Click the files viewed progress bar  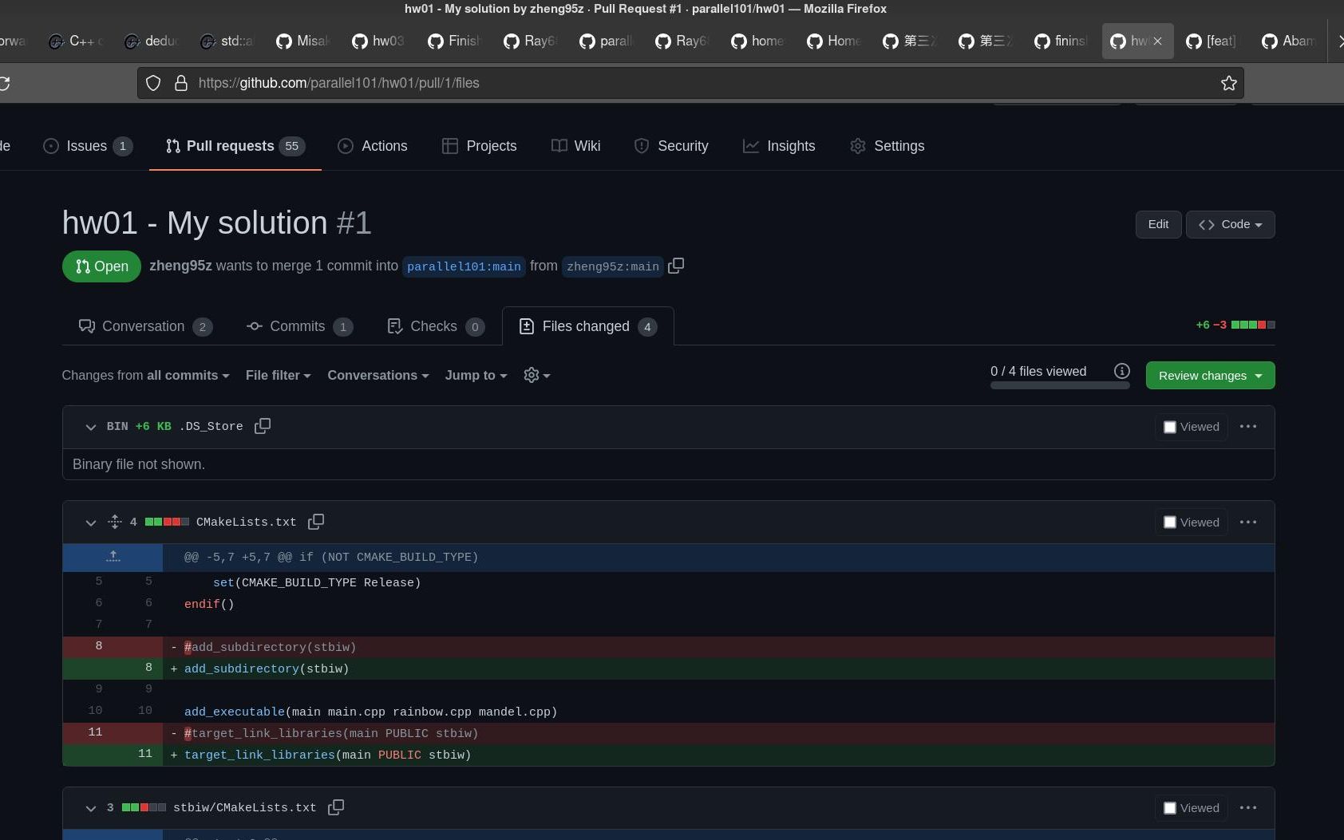[x=1059, y=384]
